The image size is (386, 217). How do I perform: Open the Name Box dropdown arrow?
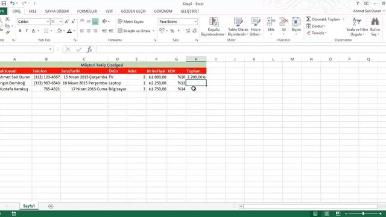click(51, 49)
